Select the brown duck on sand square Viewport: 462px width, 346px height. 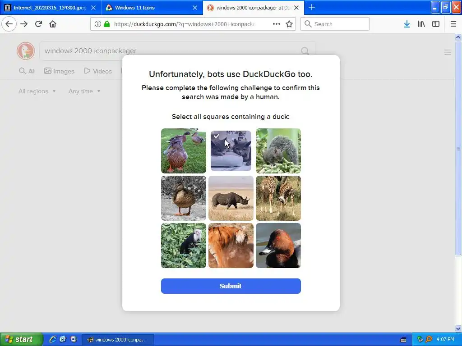(x=184, y=198)
